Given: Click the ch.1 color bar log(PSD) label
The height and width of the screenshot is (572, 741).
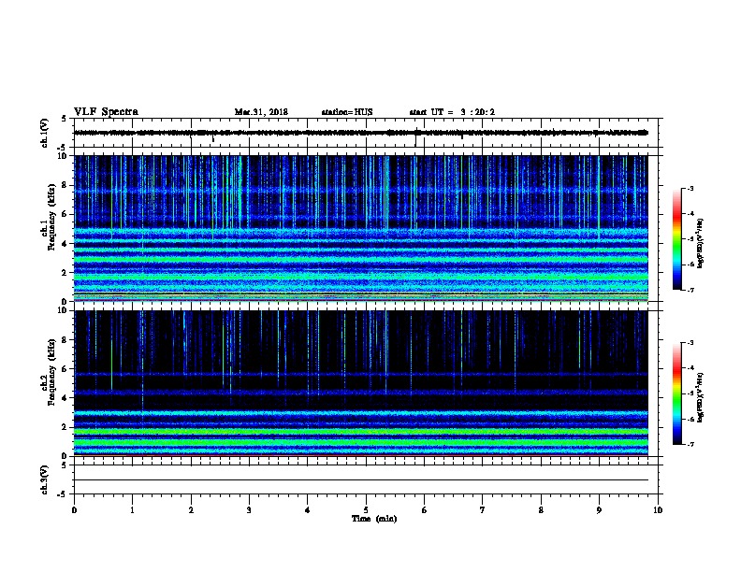Looking at the screenshot, I should coord(700,243).
